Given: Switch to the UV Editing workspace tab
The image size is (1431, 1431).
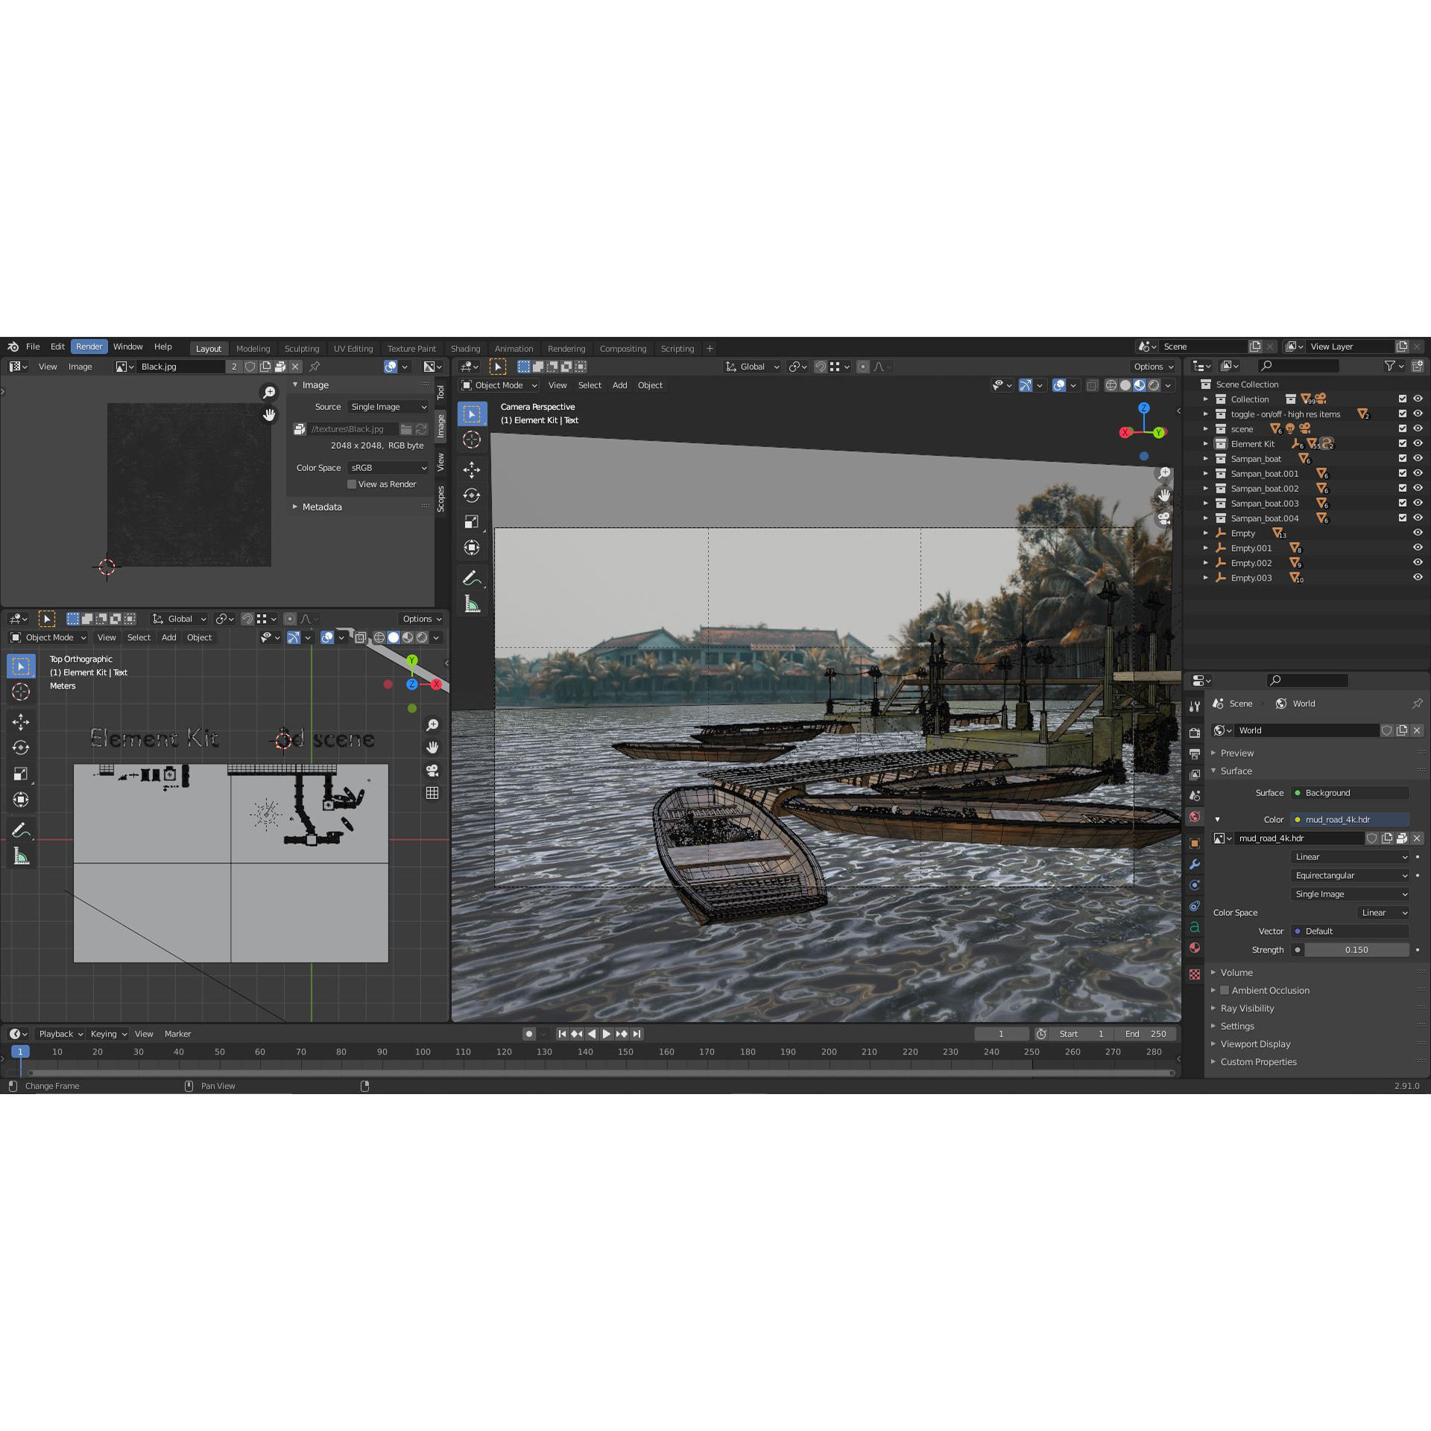Looking at the screenshot, I should point(353,349).
